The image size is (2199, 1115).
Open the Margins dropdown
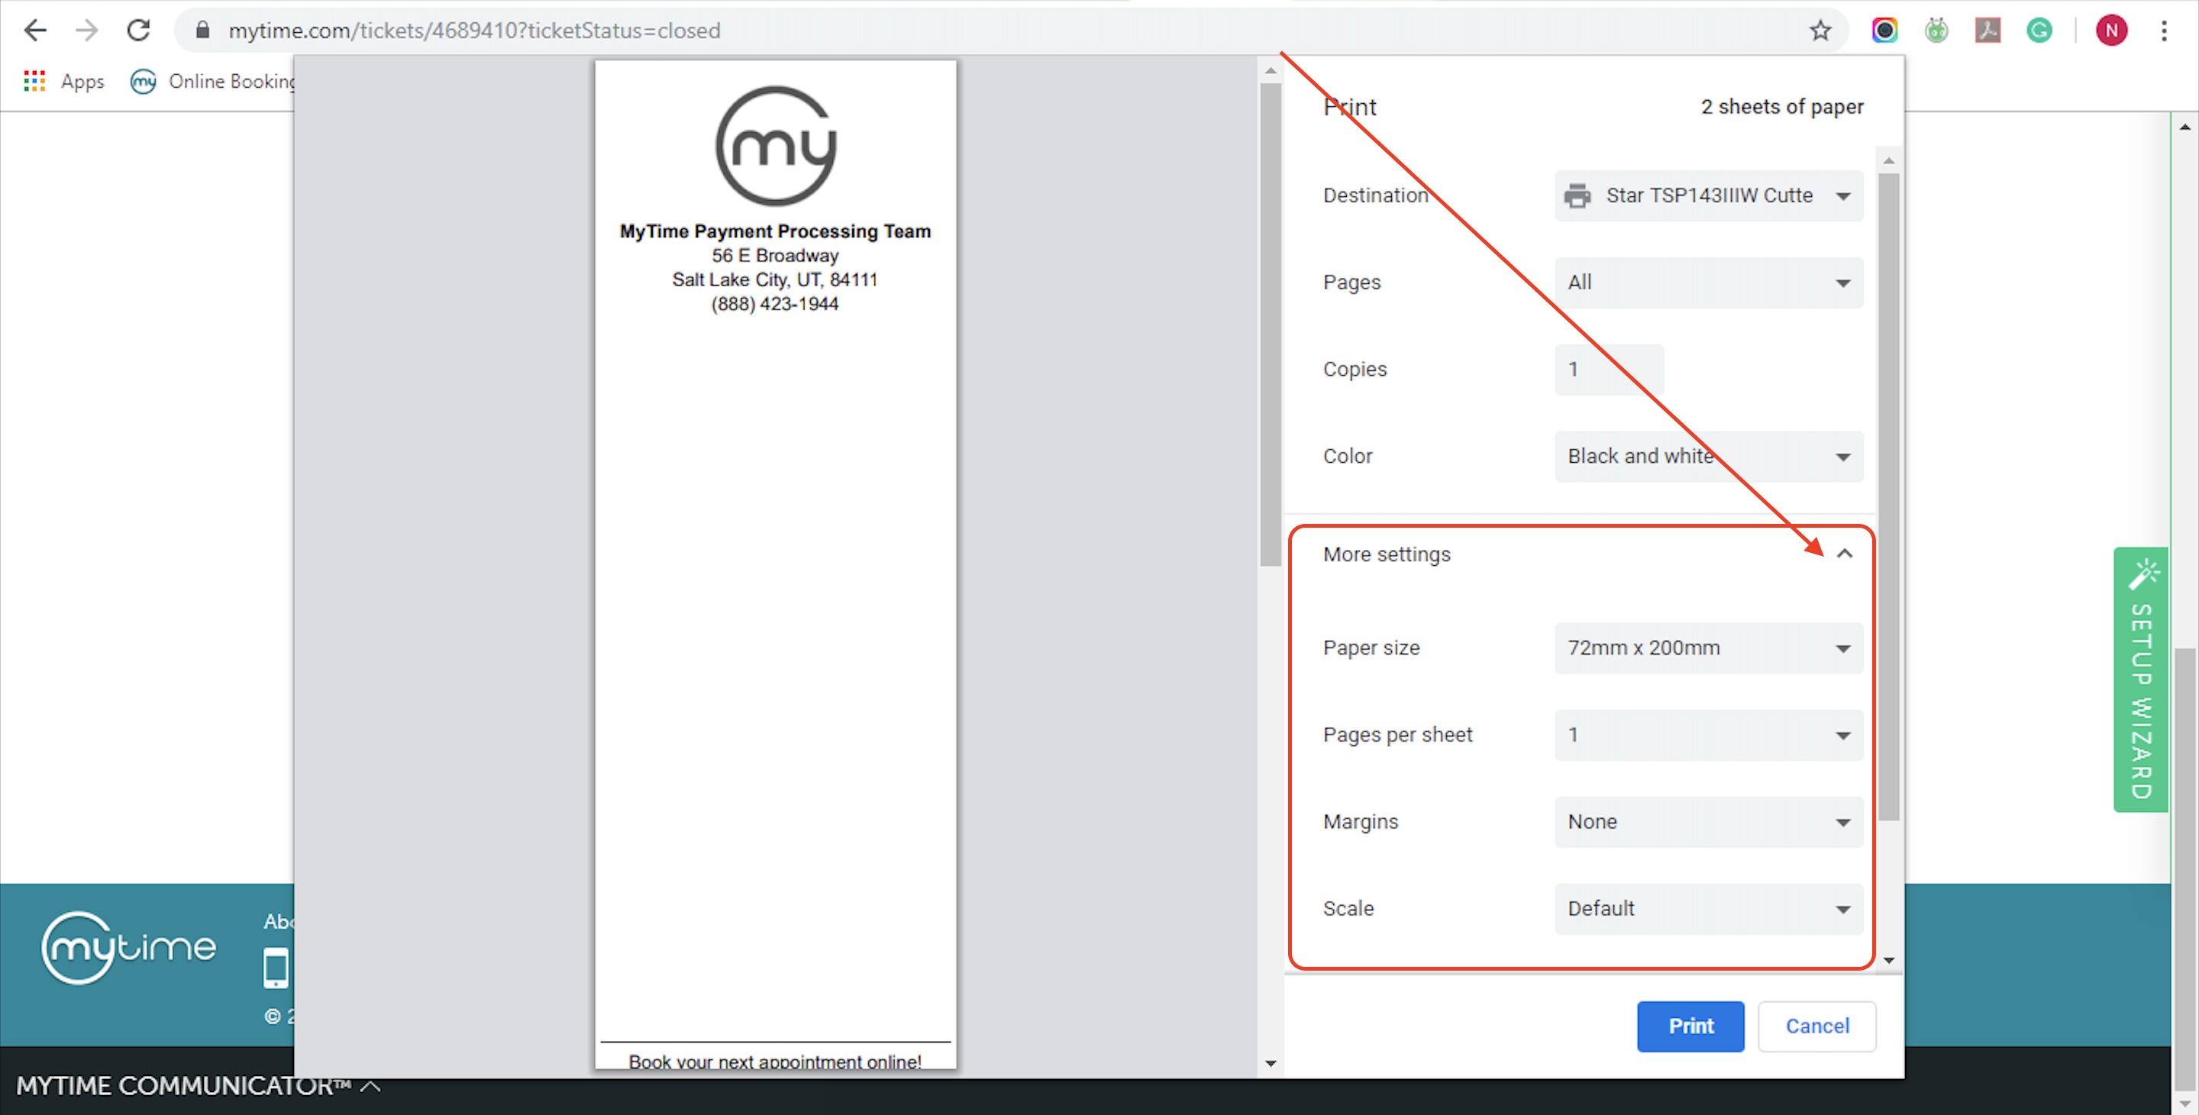[x=1708, y=823]
